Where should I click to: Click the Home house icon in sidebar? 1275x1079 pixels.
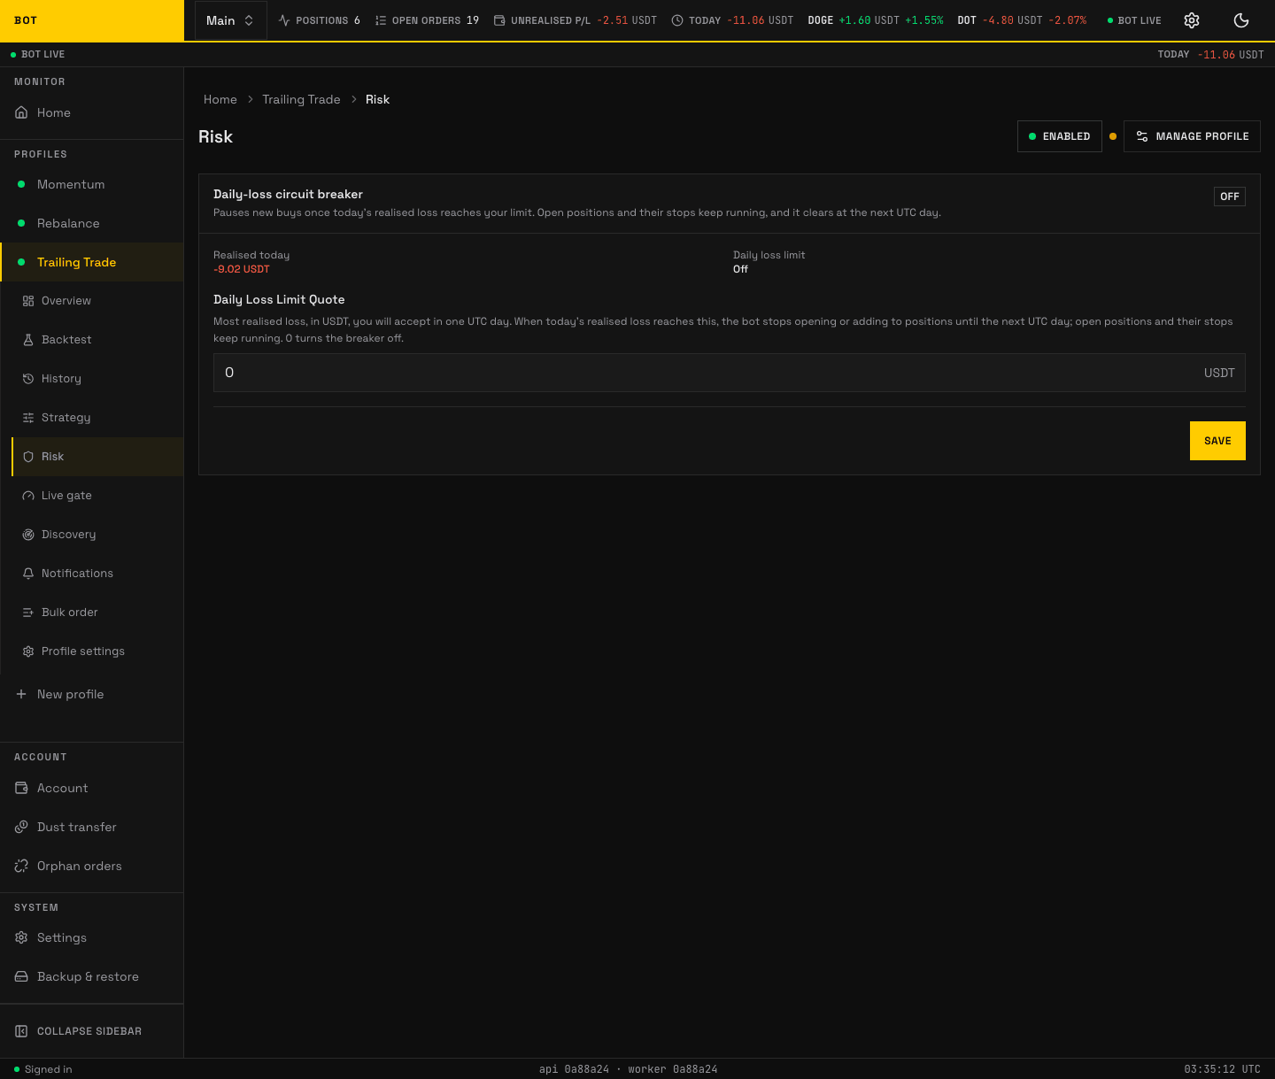tap(21, 112)
